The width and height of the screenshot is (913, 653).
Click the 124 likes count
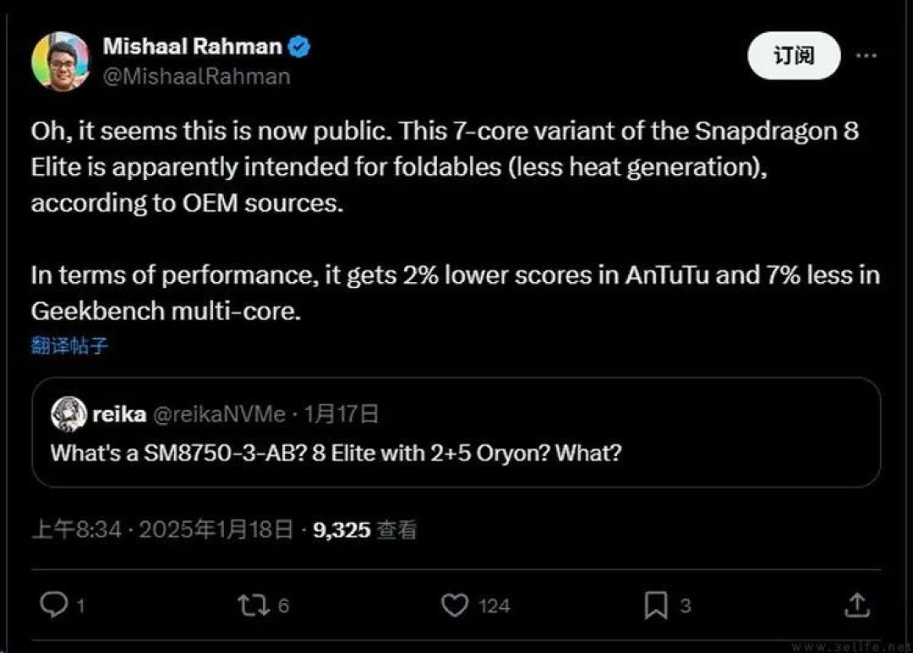point(495,606)
